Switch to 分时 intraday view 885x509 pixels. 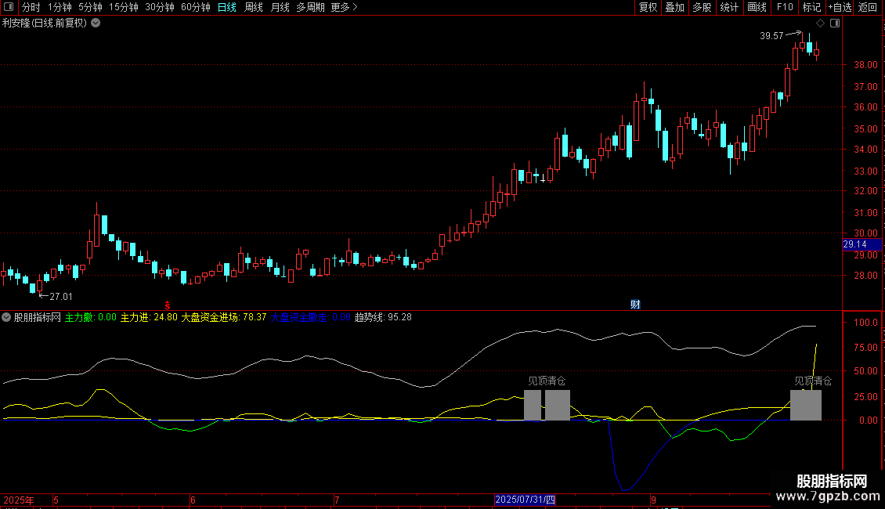[31, 7]
